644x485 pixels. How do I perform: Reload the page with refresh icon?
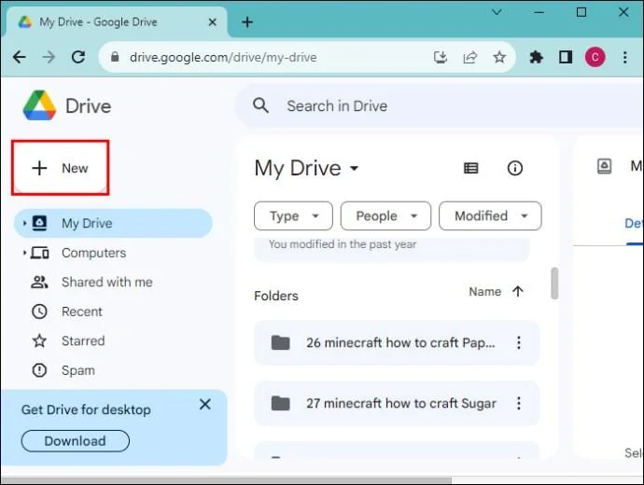78,57
